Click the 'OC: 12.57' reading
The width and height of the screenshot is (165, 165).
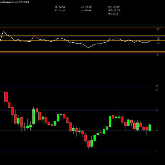click(114, 7)
